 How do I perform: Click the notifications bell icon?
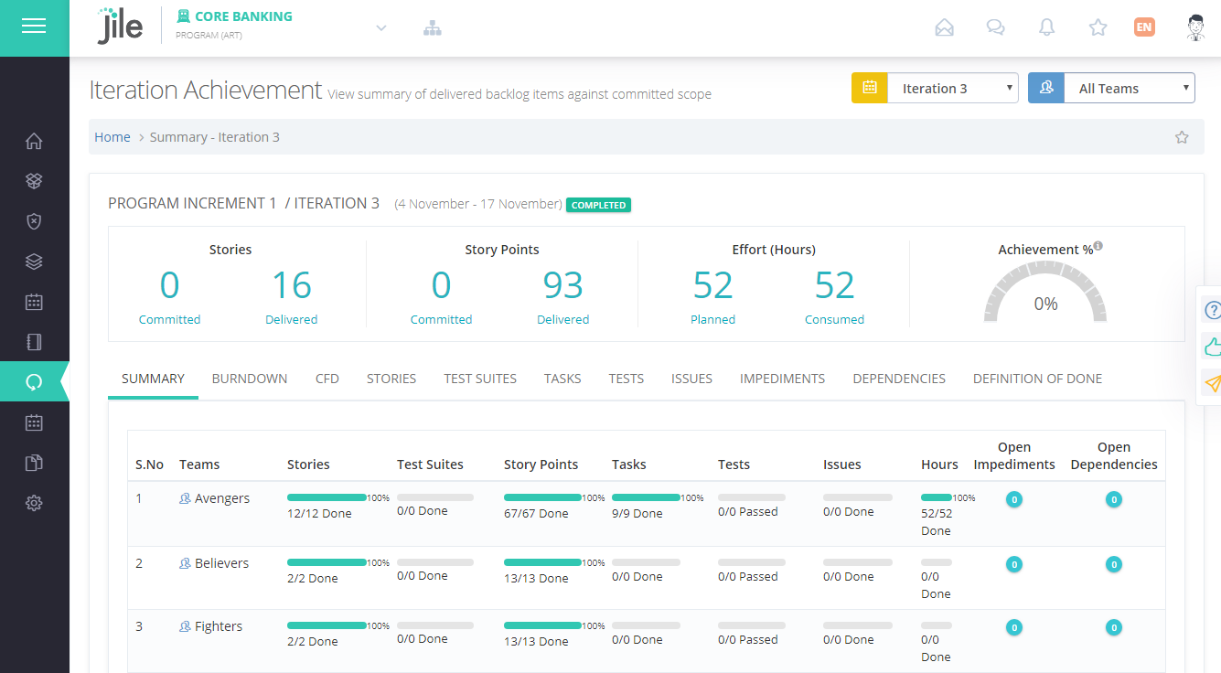coord(1046,27)
